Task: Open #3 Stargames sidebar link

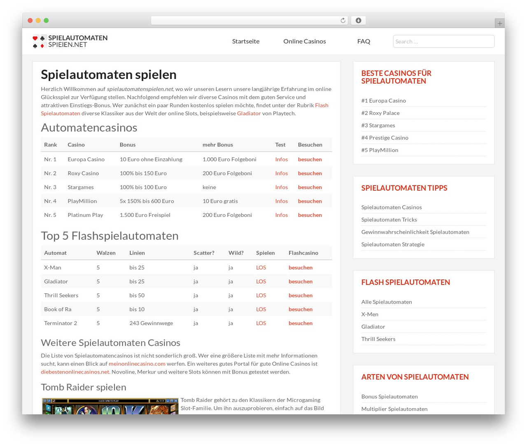Action: point(378,125)
